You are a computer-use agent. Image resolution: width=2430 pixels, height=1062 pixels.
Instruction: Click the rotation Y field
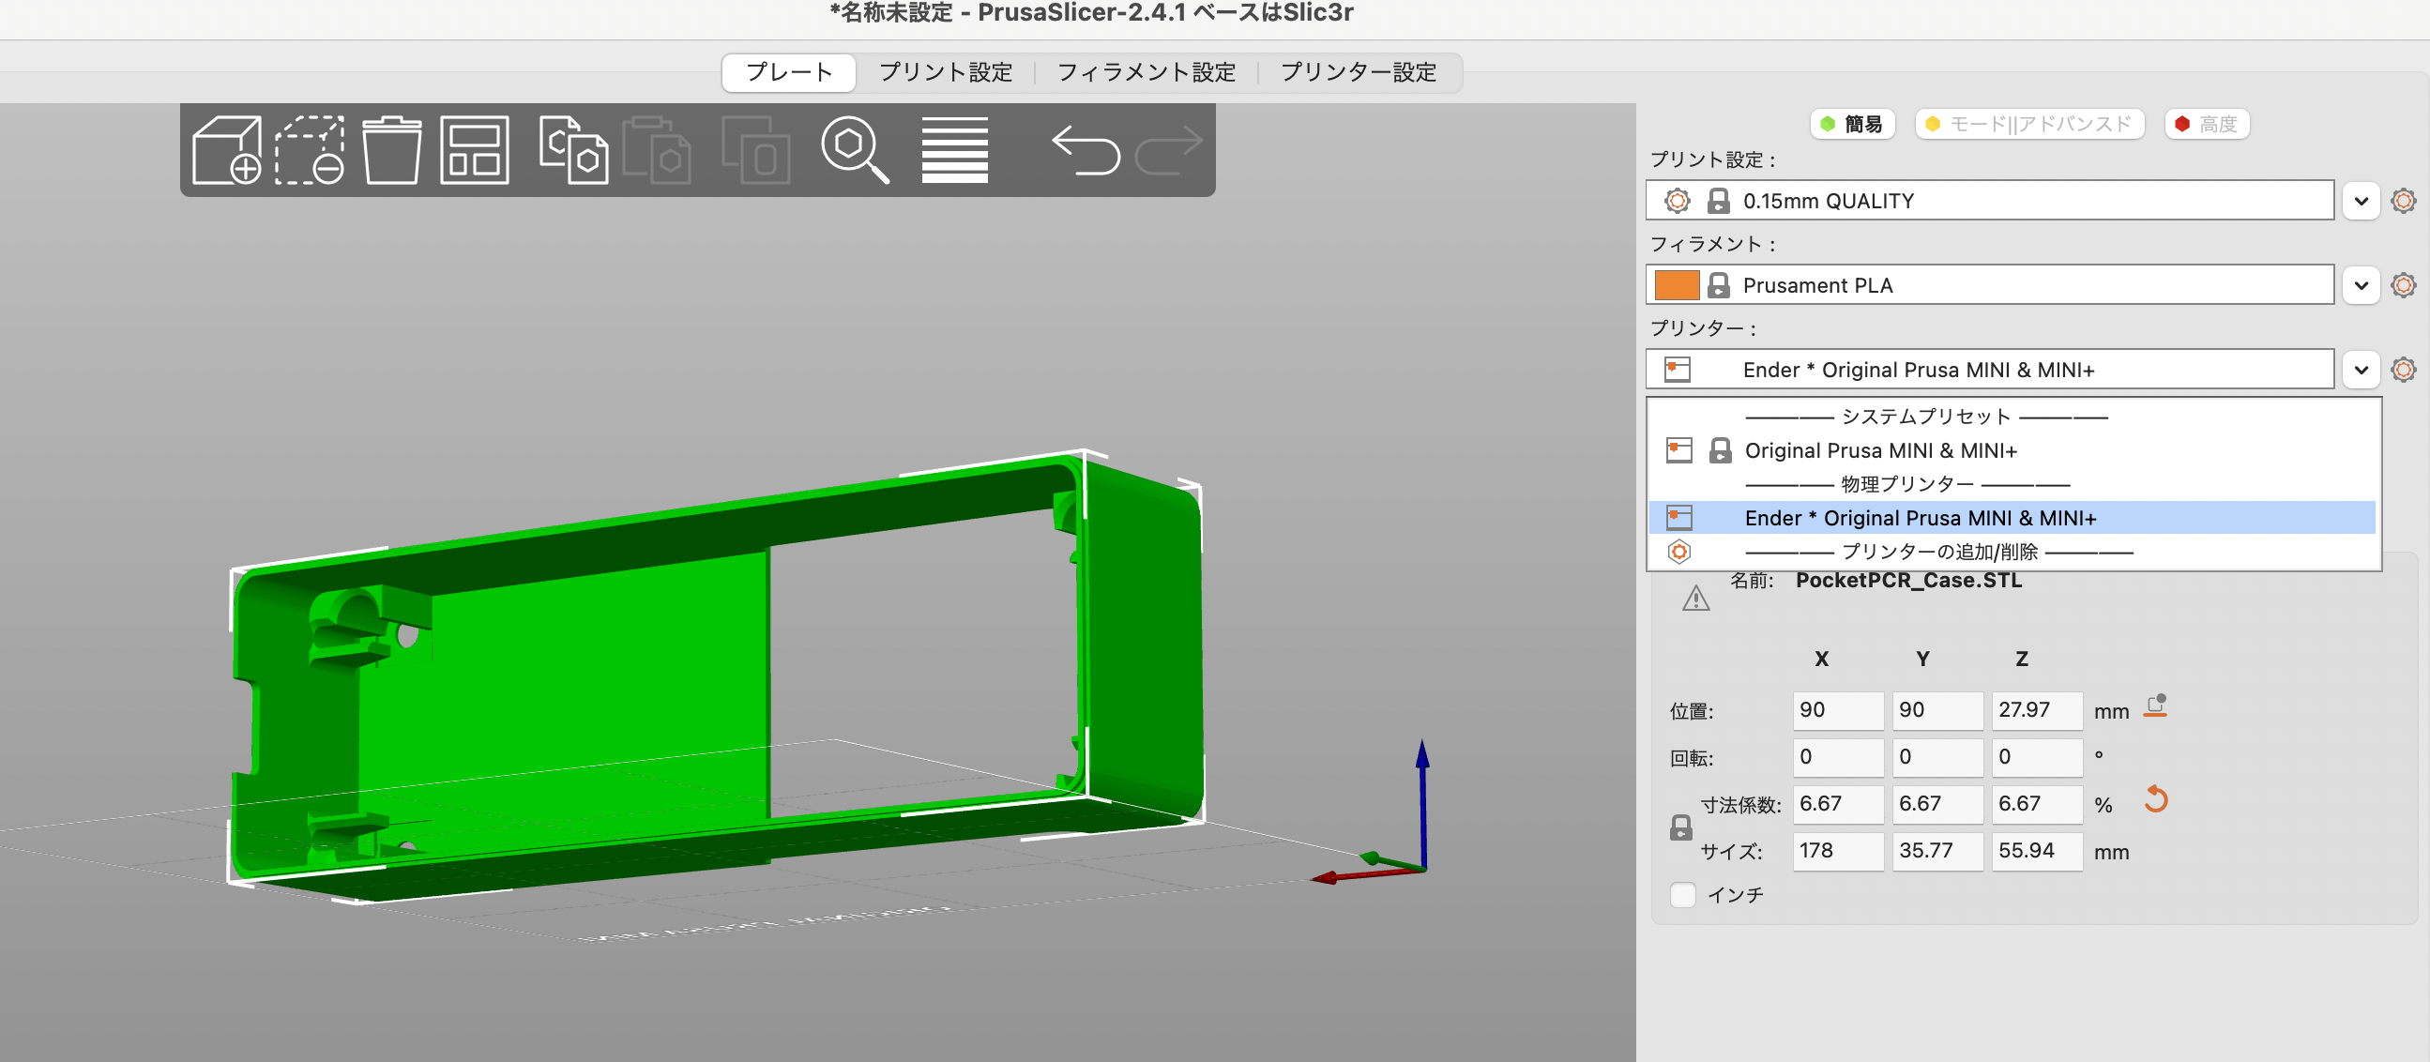point(1936,756)
